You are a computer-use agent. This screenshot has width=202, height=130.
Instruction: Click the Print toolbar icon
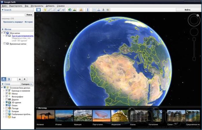coord(99,10)
